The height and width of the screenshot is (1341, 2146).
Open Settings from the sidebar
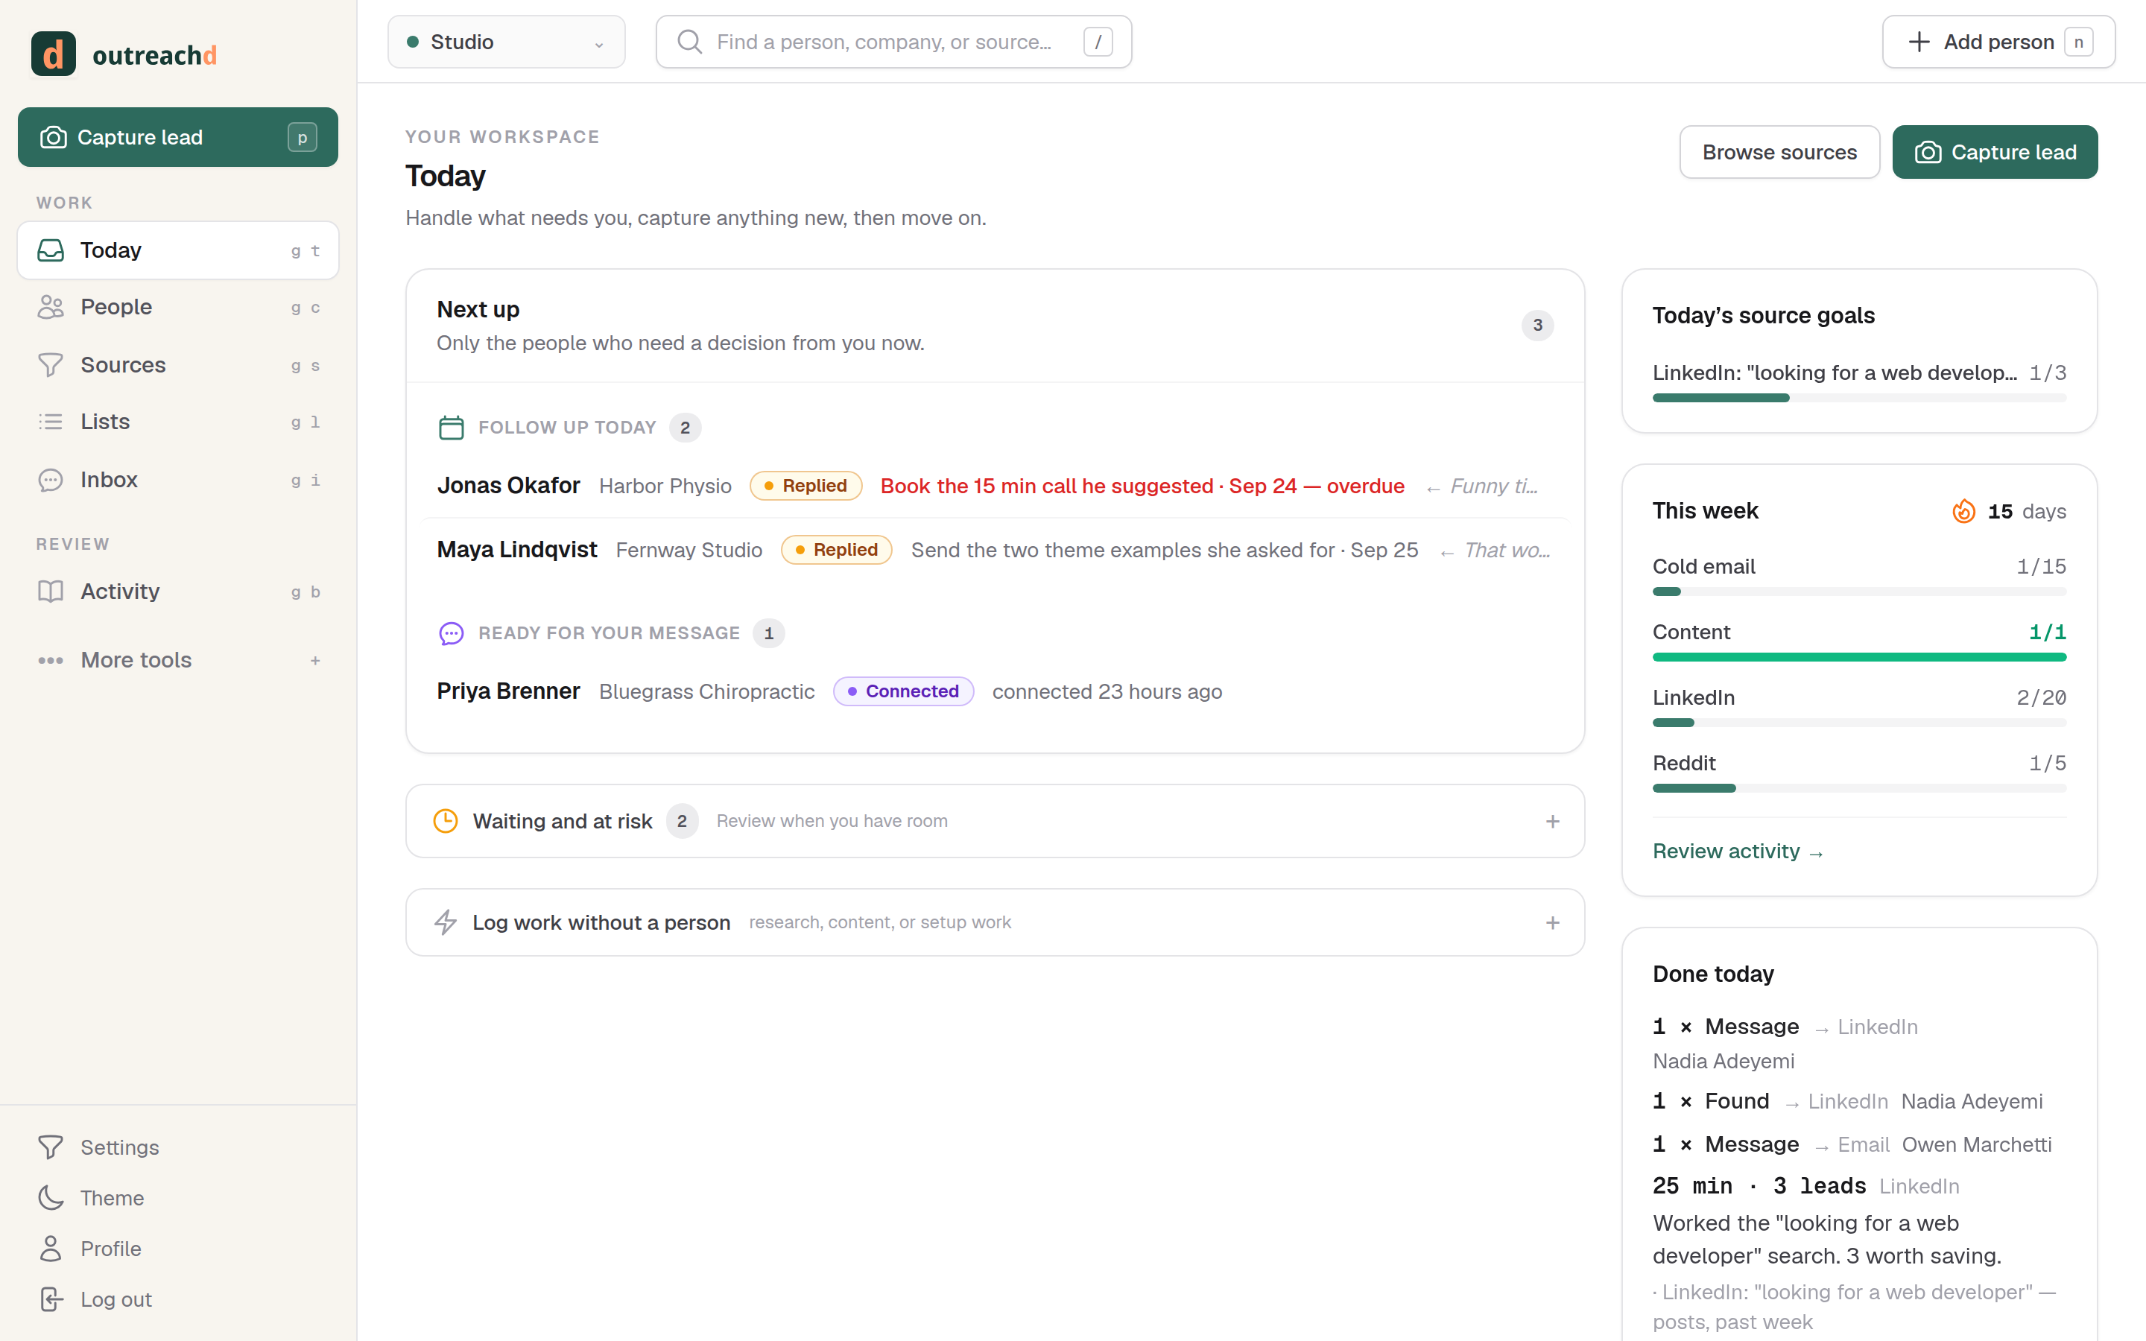(x=178, y=1147)
